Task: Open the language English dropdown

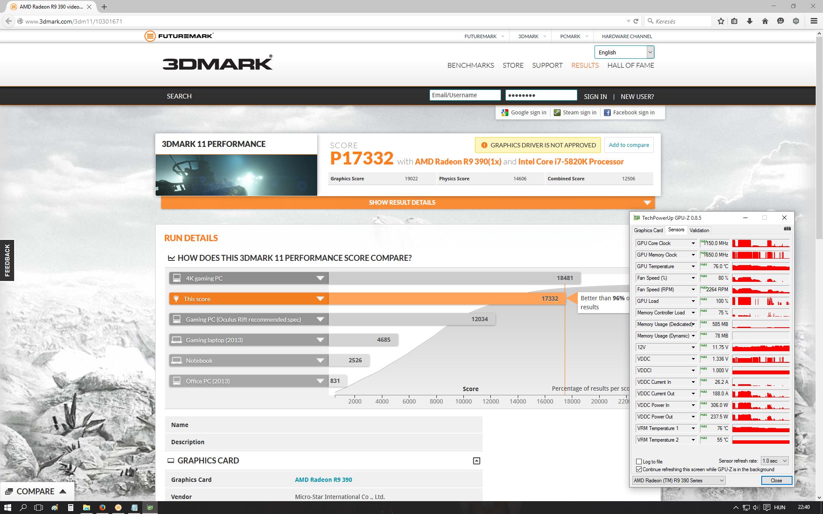Action: [624, 52]
